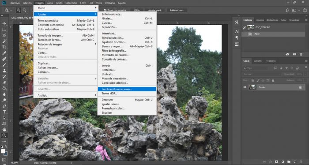Viewport: 309px width, 165px height.
Task: Select the Clone Stamp tool
Action: click(4, 71)
